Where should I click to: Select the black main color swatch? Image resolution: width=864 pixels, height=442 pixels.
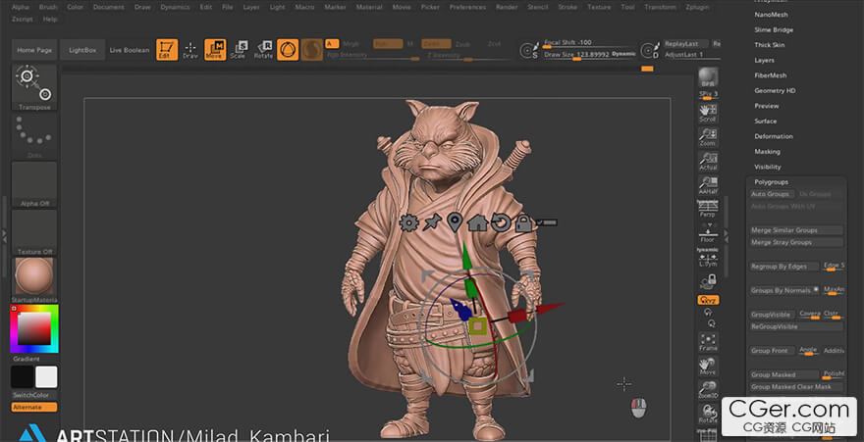[x=23, y=377]
